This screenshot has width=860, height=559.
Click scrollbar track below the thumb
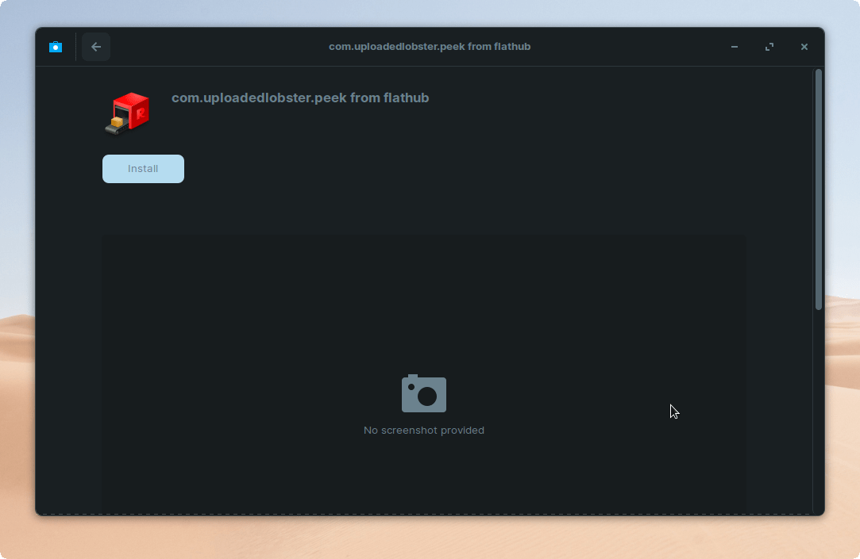[x=818, y=412]
